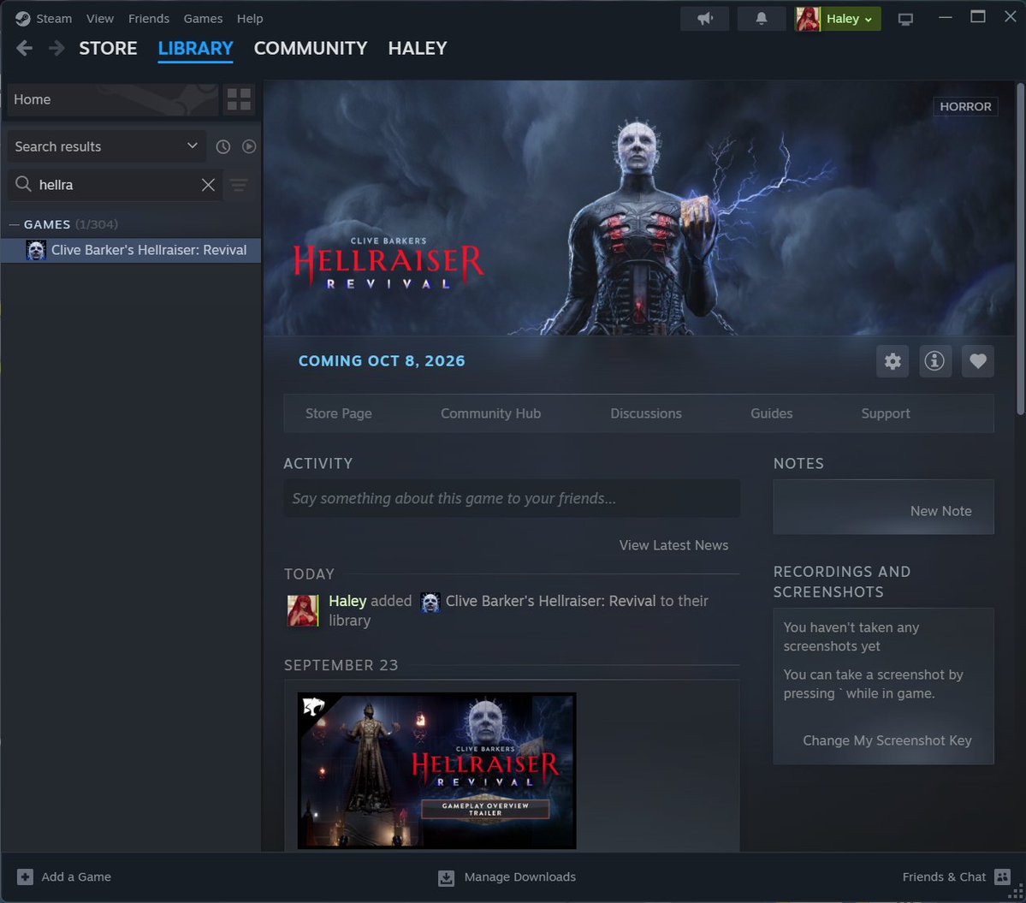1026x903 pixels.
Task: Click the HORROR tag badge
Action: 965,107
